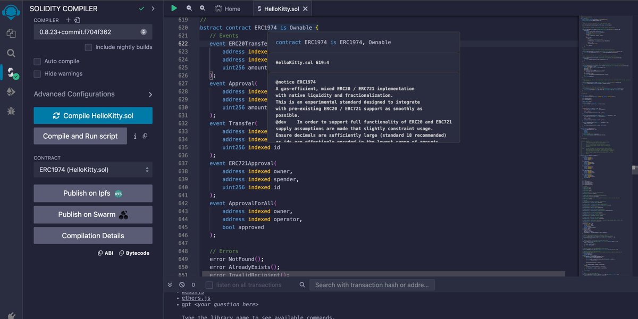
Task: Copy the Bytecode to clipboard
Action: click(x=134, y=253)
